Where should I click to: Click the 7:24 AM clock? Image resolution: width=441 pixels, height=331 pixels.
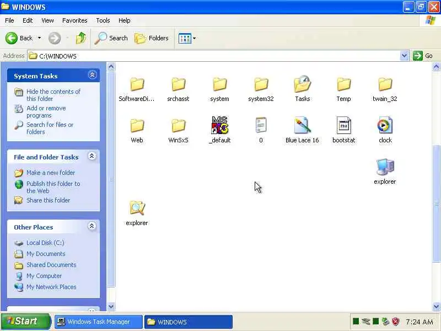tap(420, 322)
